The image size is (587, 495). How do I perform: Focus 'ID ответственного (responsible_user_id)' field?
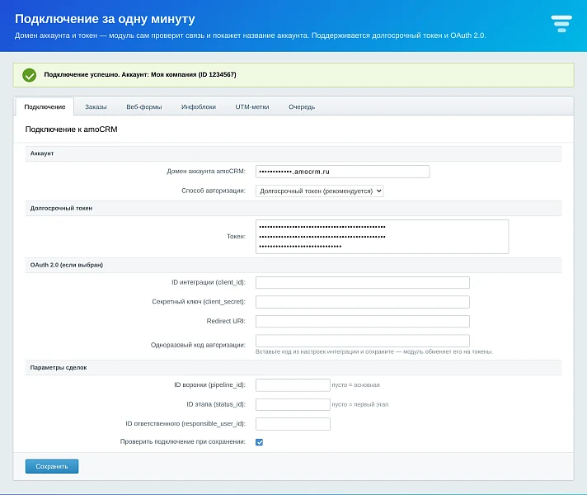coord(293,424)
